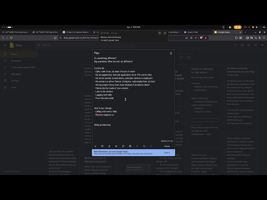Click the 'Poor interview skills' line
The width and height of the screenshot is (267, 200).
coord(104,98)
